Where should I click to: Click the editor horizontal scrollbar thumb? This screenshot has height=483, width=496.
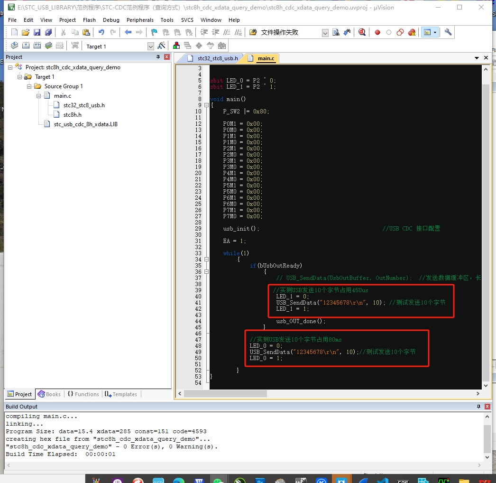[226, 393]
